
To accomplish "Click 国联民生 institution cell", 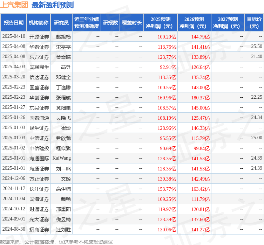I will 39,67.
